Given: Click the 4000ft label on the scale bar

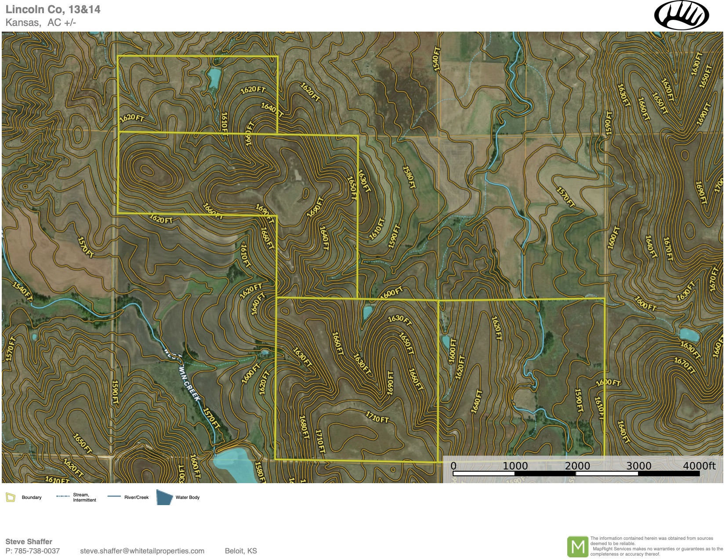Looking at the screenshot, I should (x=699, y=466).
